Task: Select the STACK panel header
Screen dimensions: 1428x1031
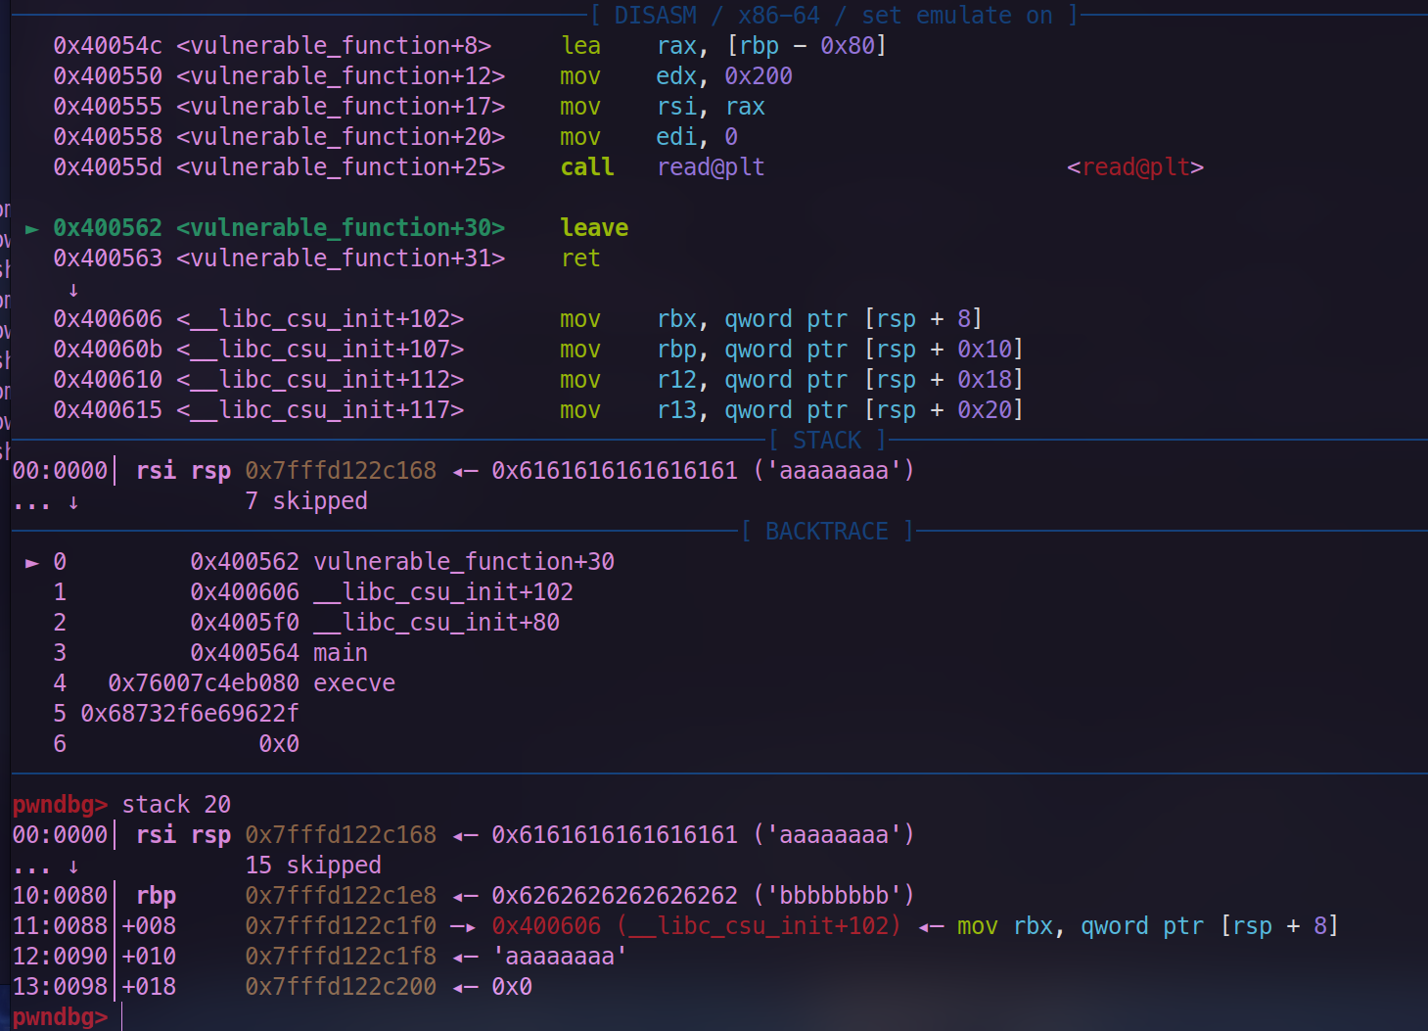Action: tap(825, 440)
